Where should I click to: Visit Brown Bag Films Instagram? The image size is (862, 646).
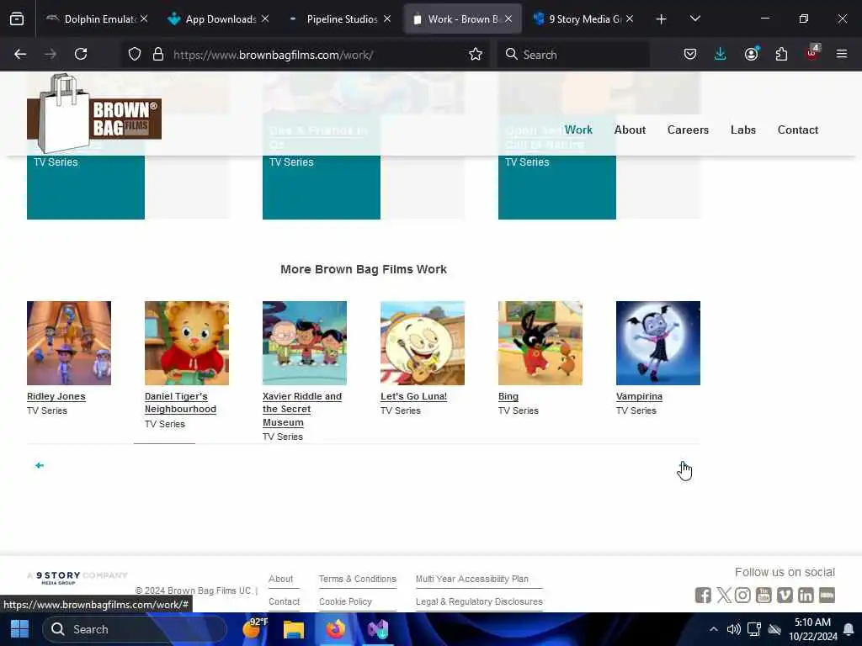coord(742,595)
